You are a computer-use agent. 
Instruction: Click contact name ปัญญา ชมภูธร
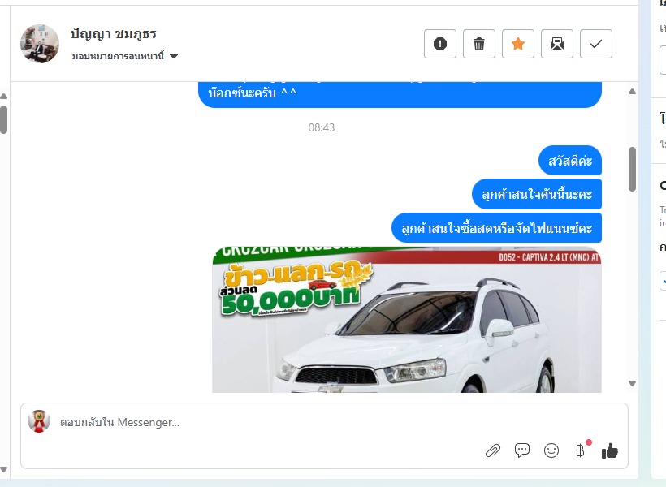click(114, 33)
